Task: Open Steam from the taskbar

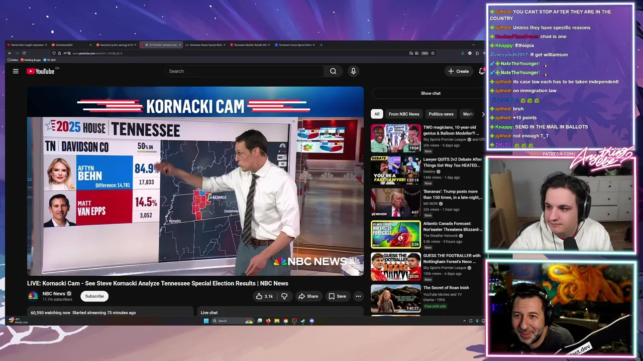Action: pos(303,321)
